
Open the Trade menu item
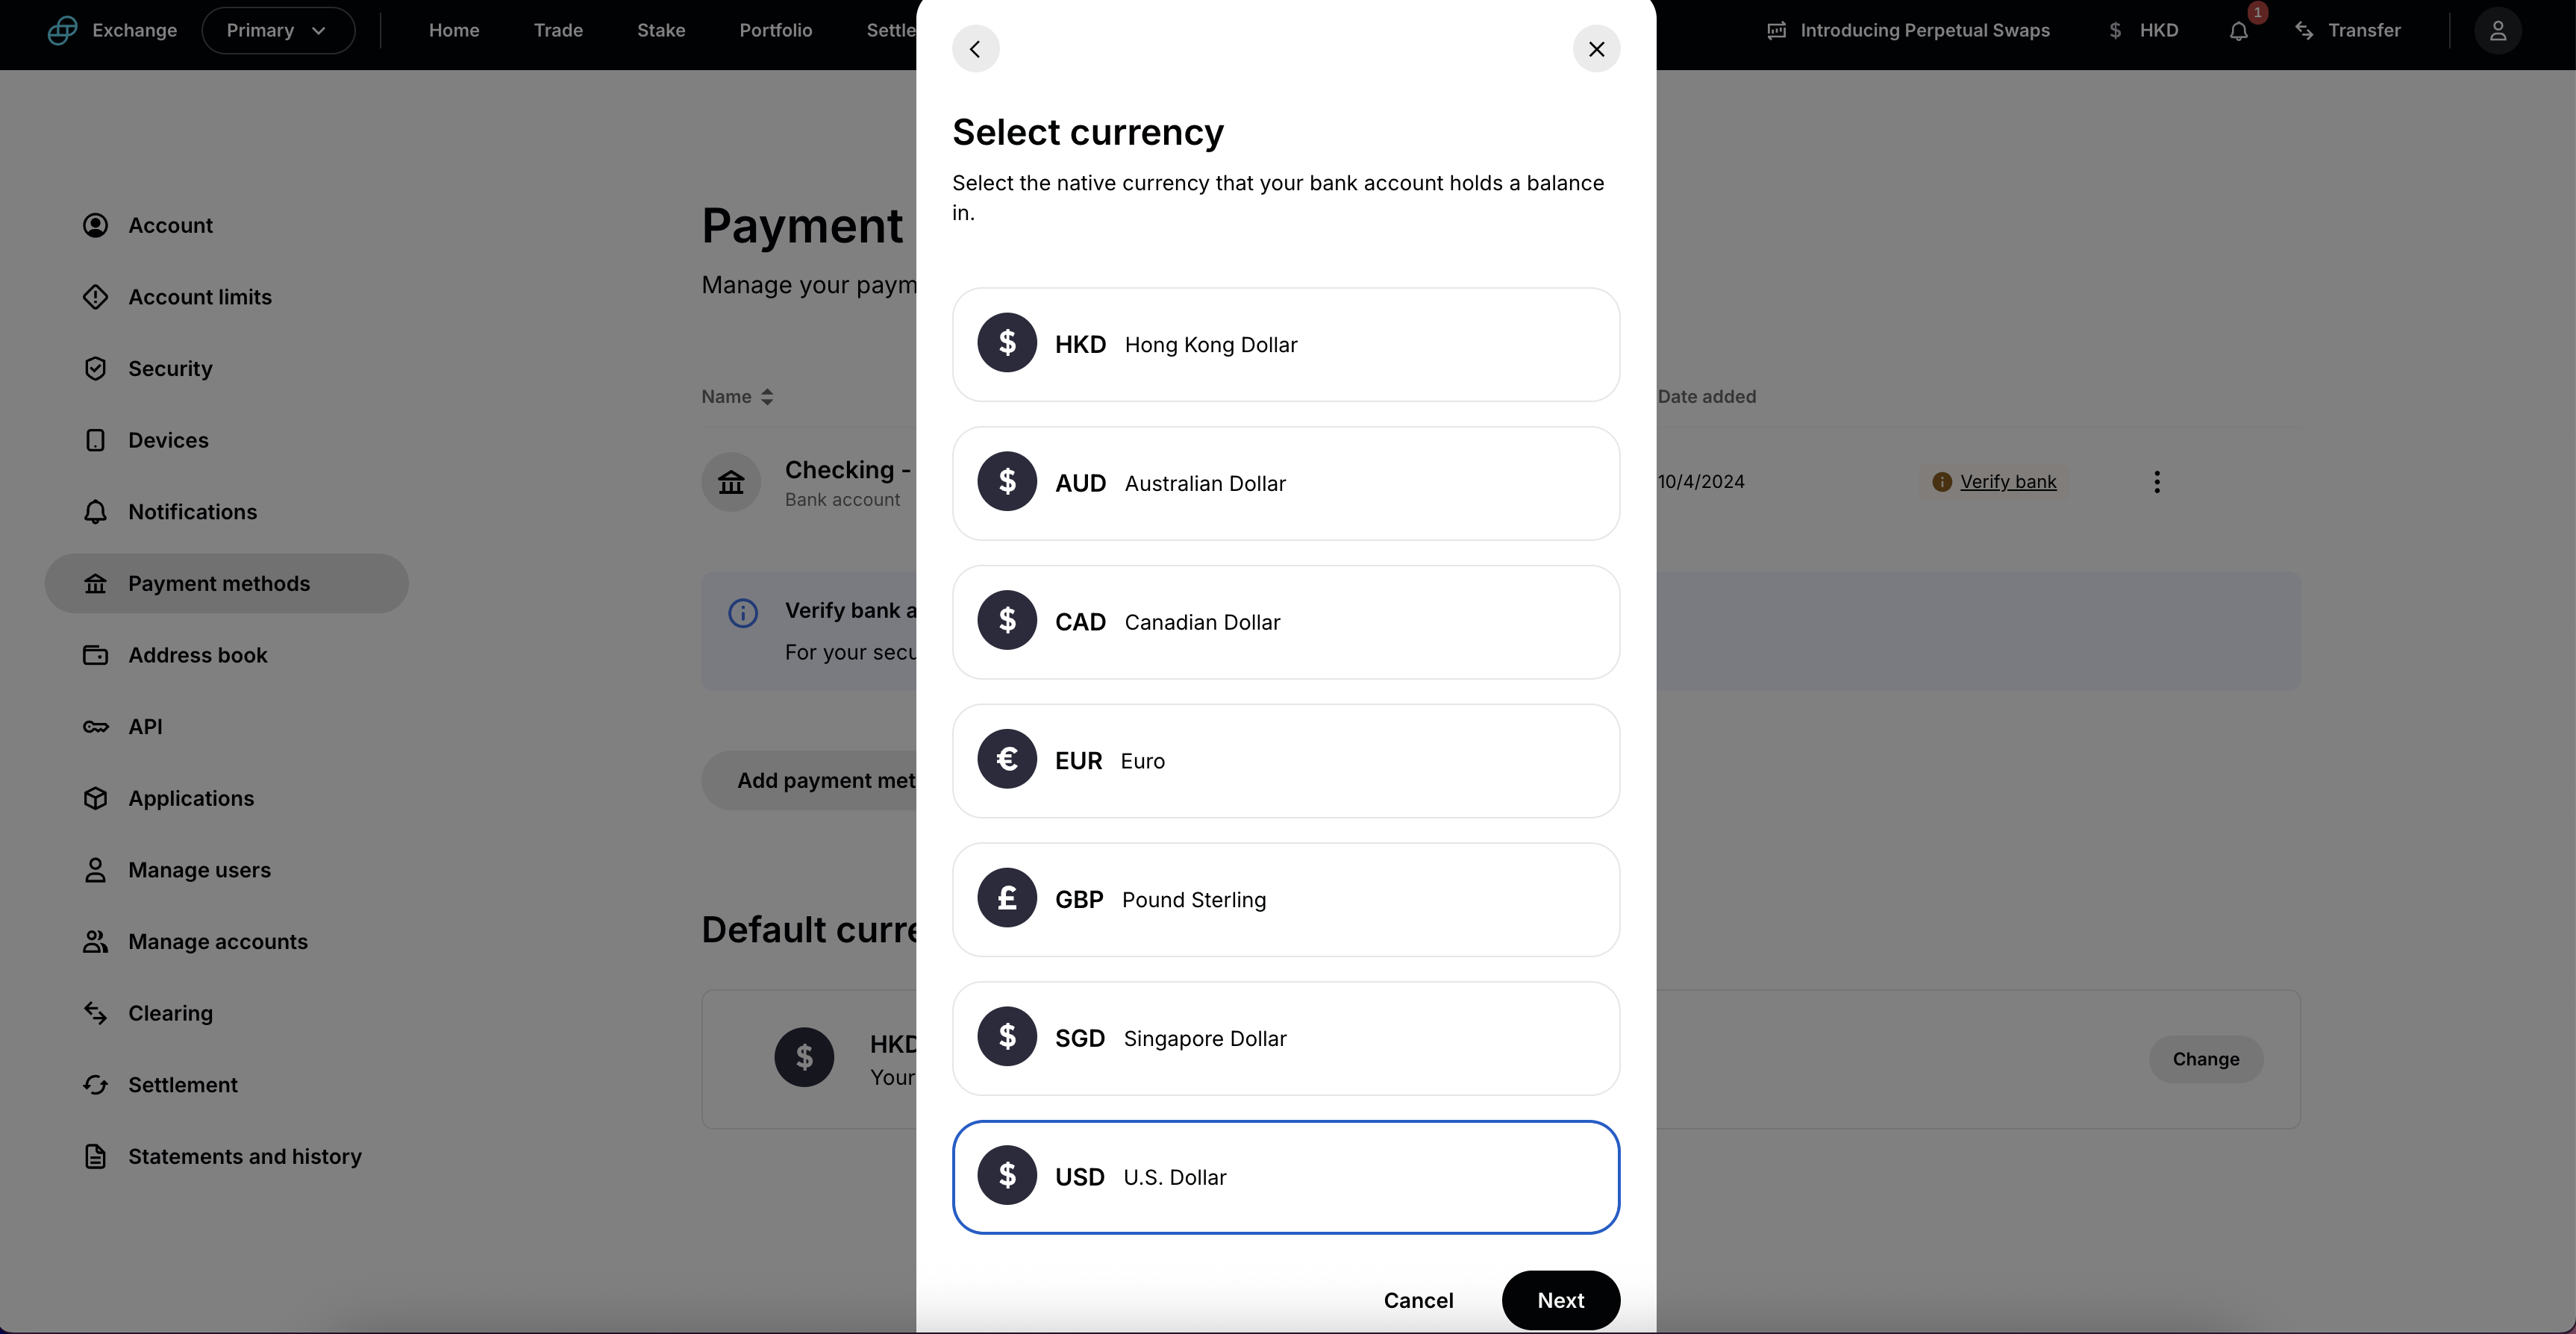(x=558, y=30)
